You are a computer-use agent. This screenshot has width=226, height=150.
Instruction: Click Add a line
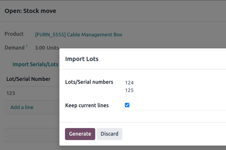tap(22, 107)
